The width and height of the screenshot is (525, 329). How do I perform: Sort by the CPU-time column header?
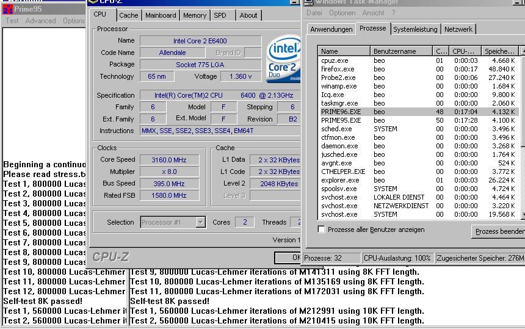coord(465,51)
